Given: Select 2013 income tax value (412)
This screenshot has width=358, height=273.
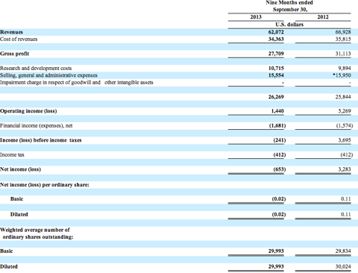Looking at the screenshot, I should tap(280, 155).
